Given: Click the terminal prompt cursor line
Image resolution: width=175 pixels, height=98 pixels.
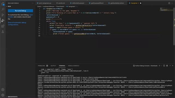Looking at the screenshot, I should click(60, 97).
